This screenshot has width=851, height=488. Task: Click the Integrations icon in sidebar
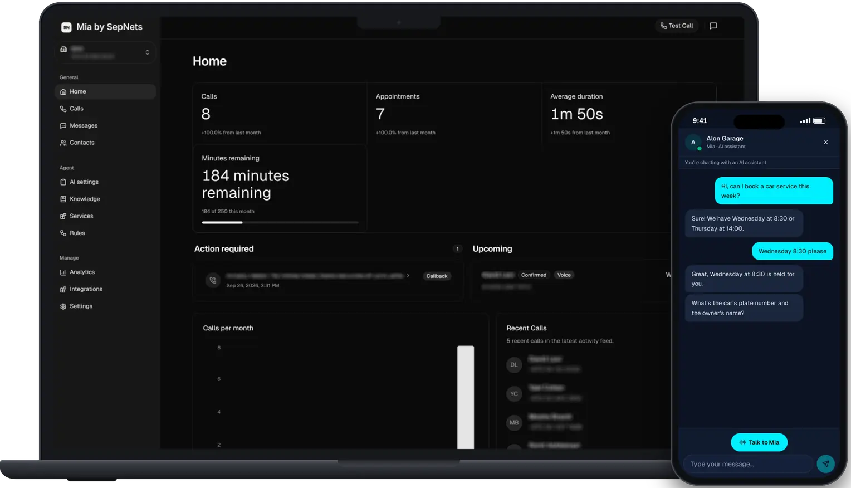coord(63,290)
